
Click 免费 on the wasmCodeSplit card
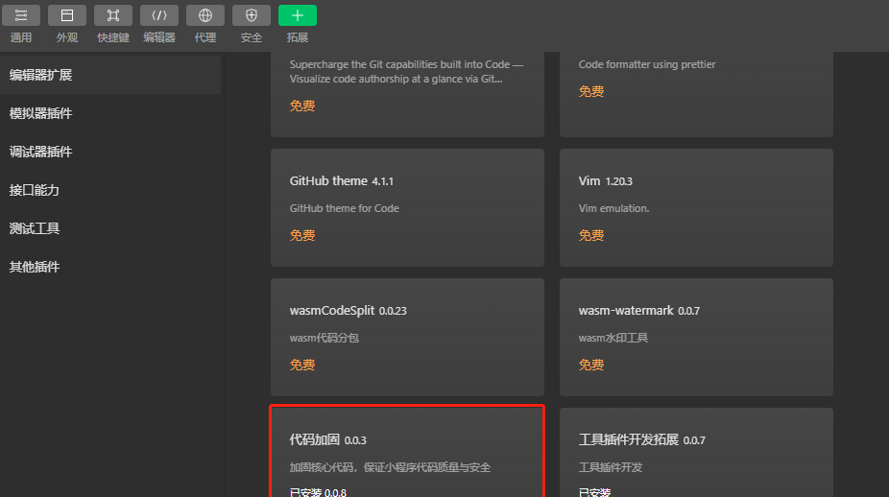tap(302, 365)
